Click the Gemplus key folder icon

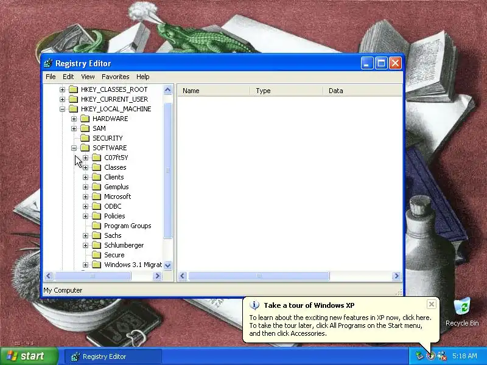pyautogui.click(x=97, y=187)
